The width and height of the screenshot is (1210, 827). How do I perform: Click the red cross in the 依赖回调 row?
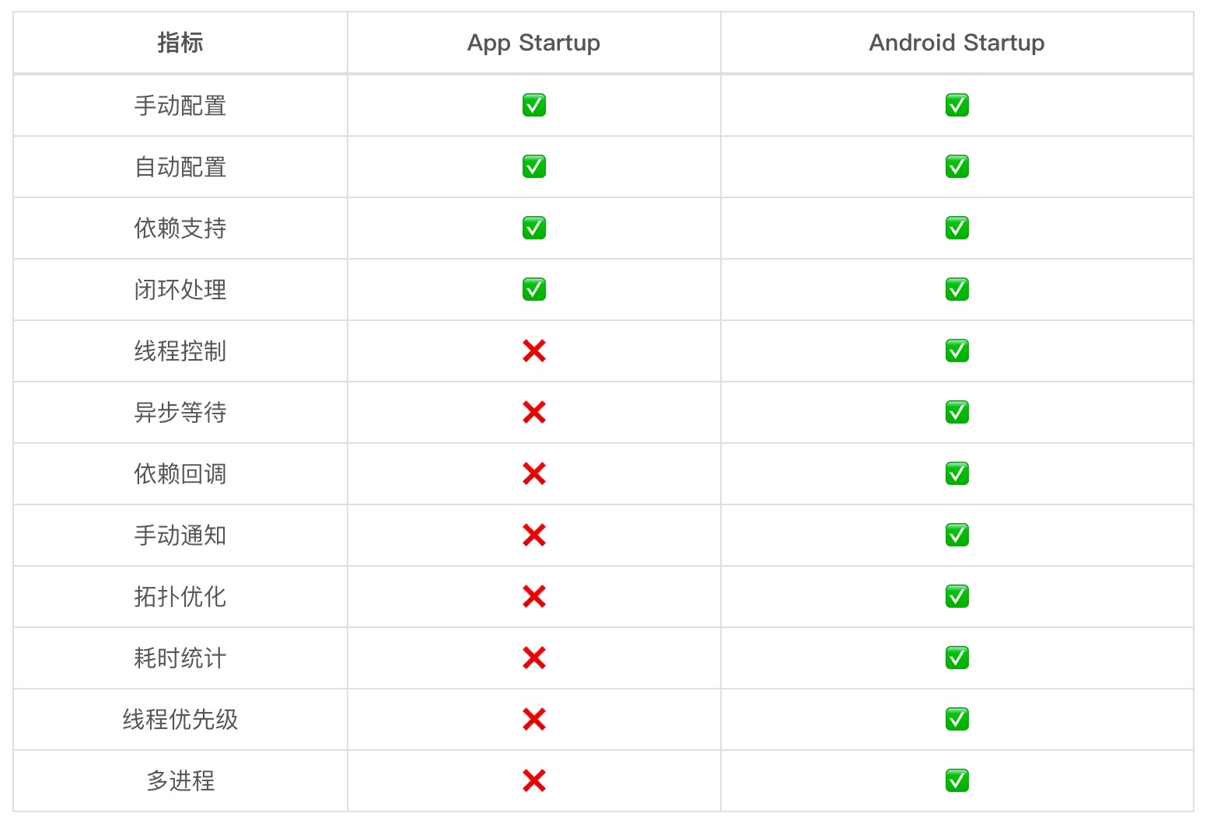point(533,473)
